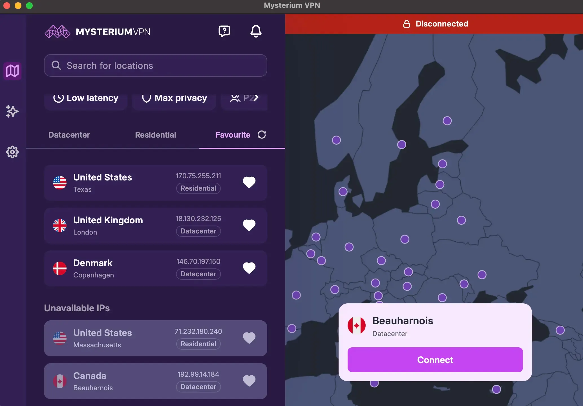Click the Denmark flag icon
Viewport: 583px width, 406px height.
click(60, 268)
